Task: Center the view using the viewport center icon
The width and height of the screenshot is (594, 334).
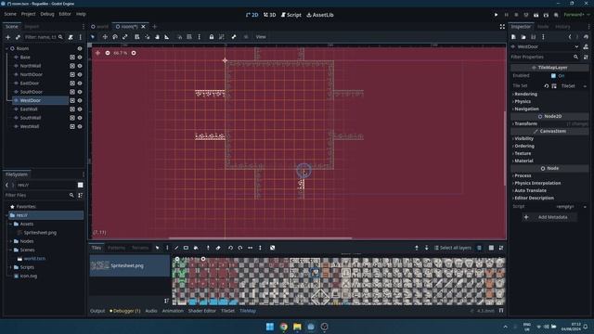Action: click(x=97, y=53)
